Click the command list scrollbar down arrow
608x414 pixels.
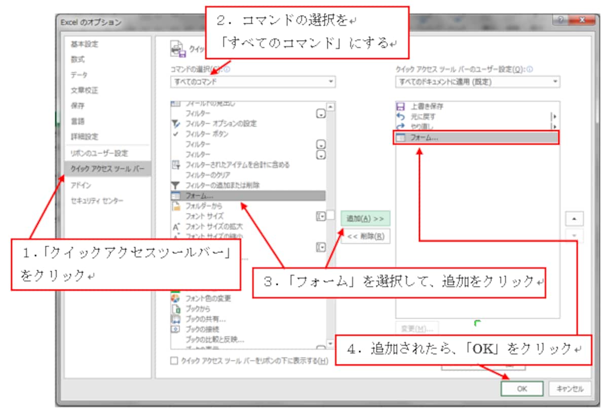[x=330, y=344]
